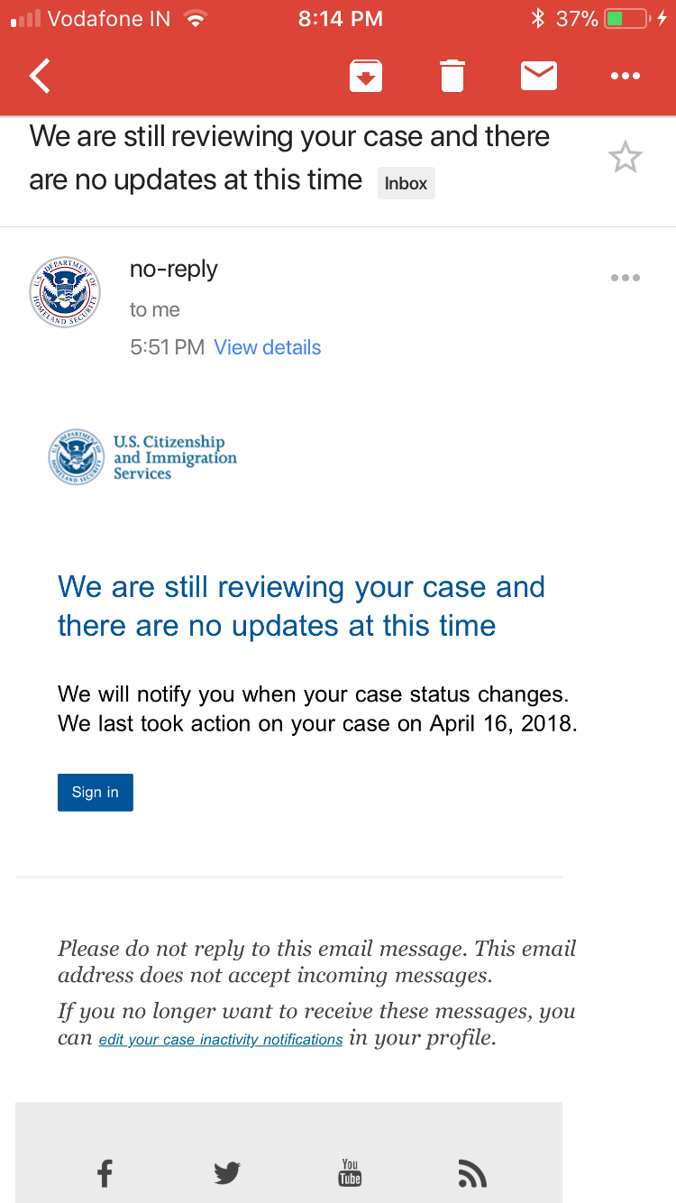Open the YouTube icon in footer
The height and width of the screenshot is (1203, 676).
(x=350, y=1172)
